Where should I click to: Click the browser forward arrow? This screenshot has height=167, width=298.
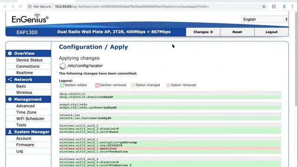13,6
